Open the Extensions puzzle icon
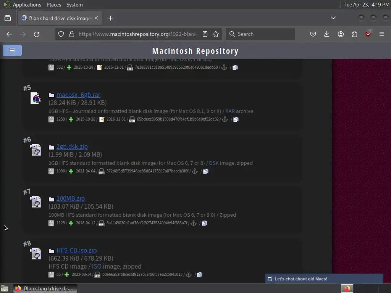Image resolution: width=391 pixels, height=293 pixels. (x=354, y=34)
